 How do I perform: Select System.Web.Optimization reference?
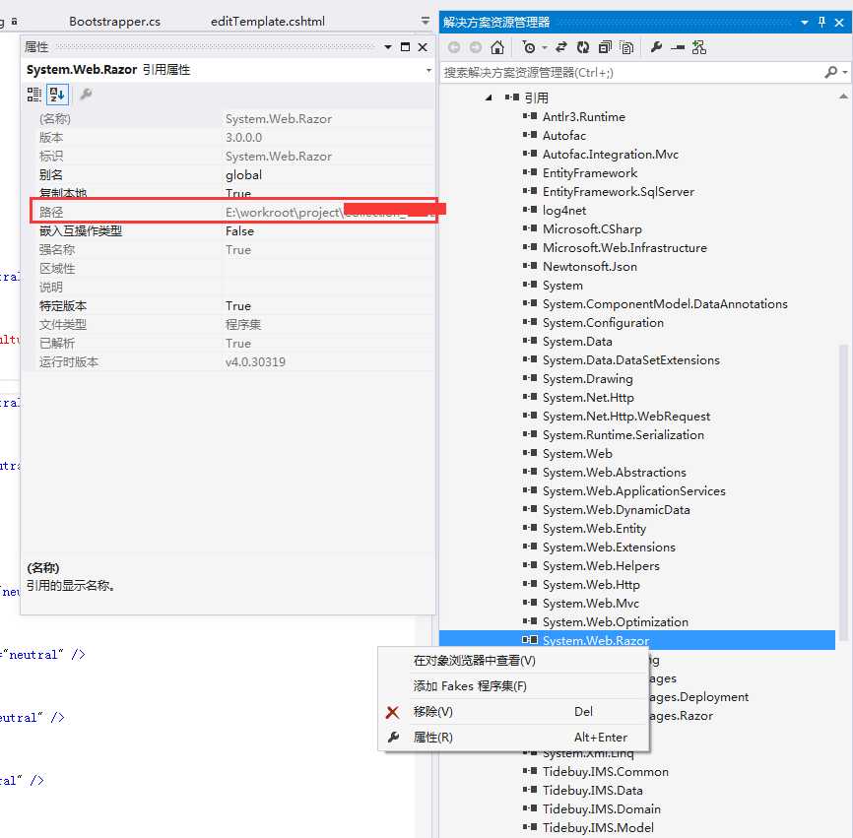616,622
